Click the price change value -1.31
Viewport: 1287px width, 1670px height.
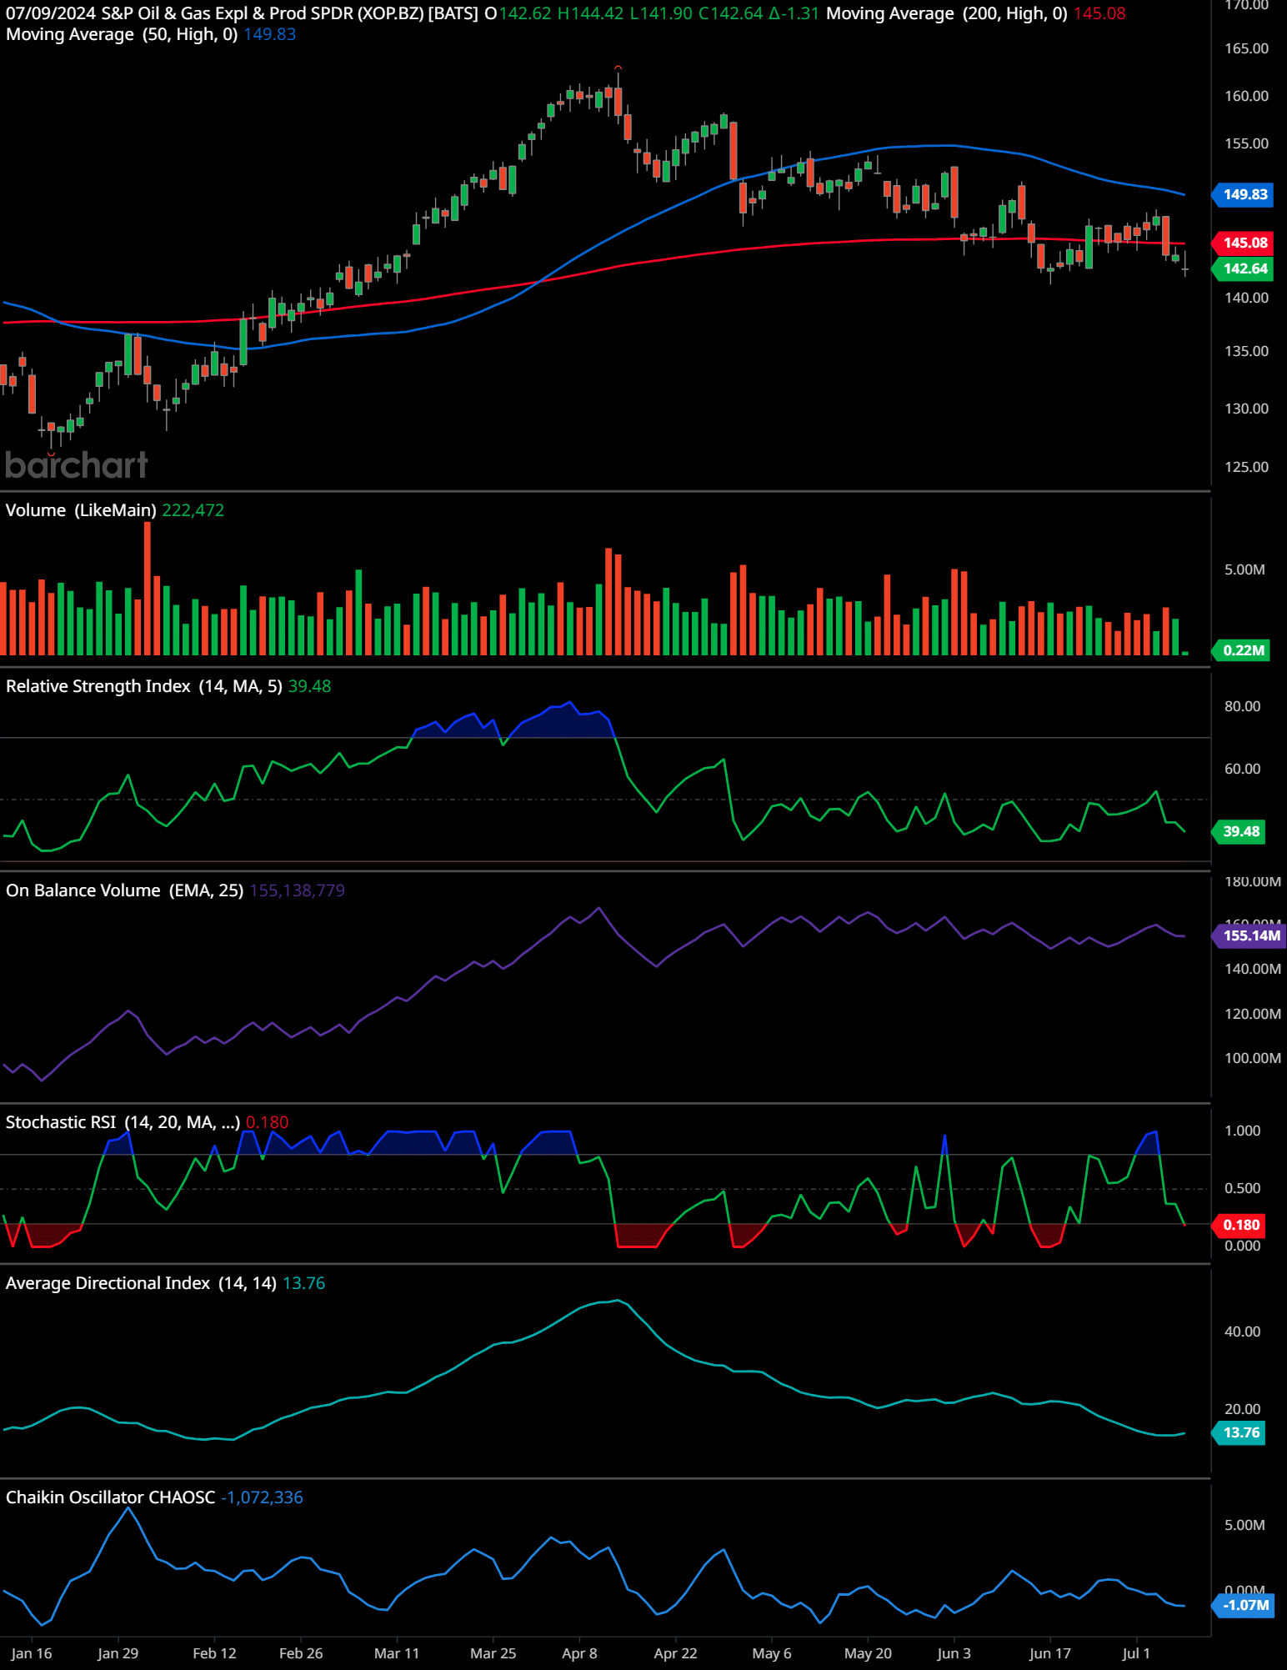(802, 13)
